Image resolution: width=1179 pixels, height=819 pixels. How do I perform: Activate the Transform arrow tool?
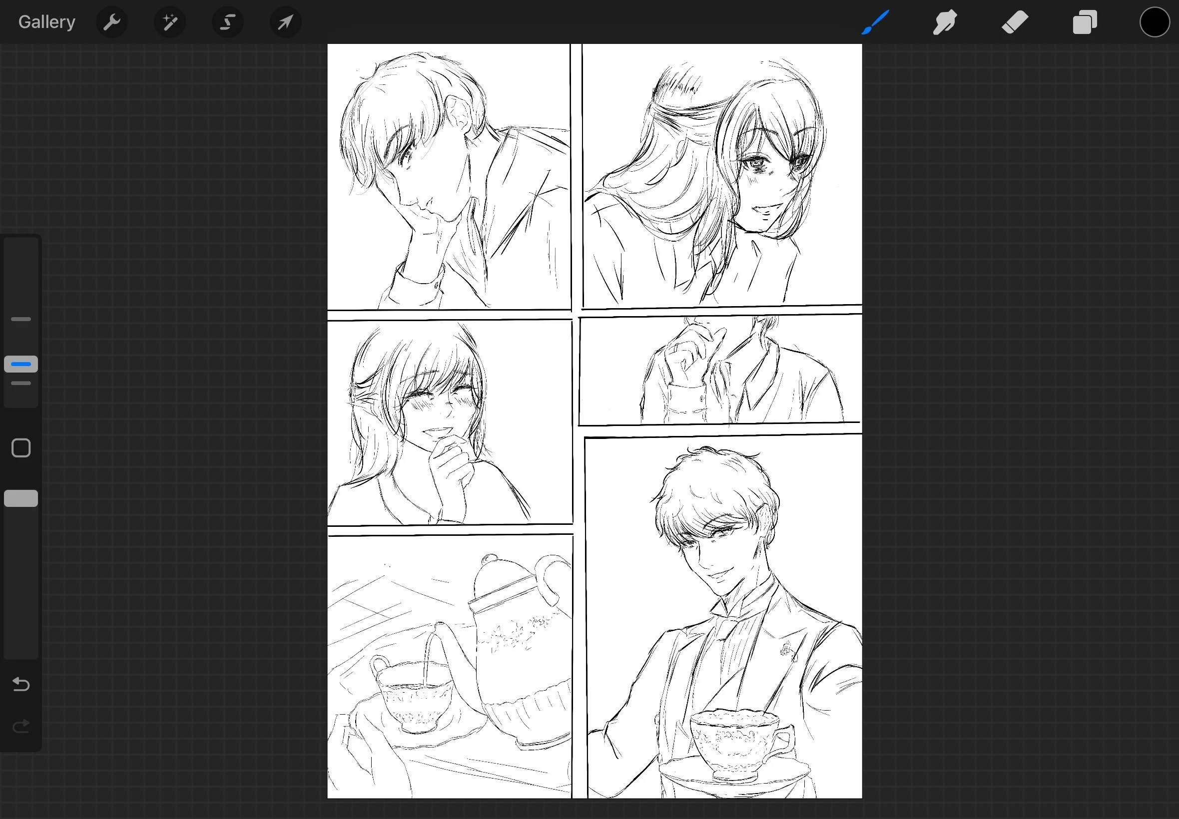tap(286, 22)
